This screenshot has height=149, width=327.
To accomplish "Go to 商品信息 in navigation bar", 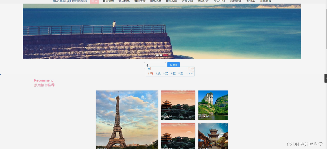I will [156, 1].
